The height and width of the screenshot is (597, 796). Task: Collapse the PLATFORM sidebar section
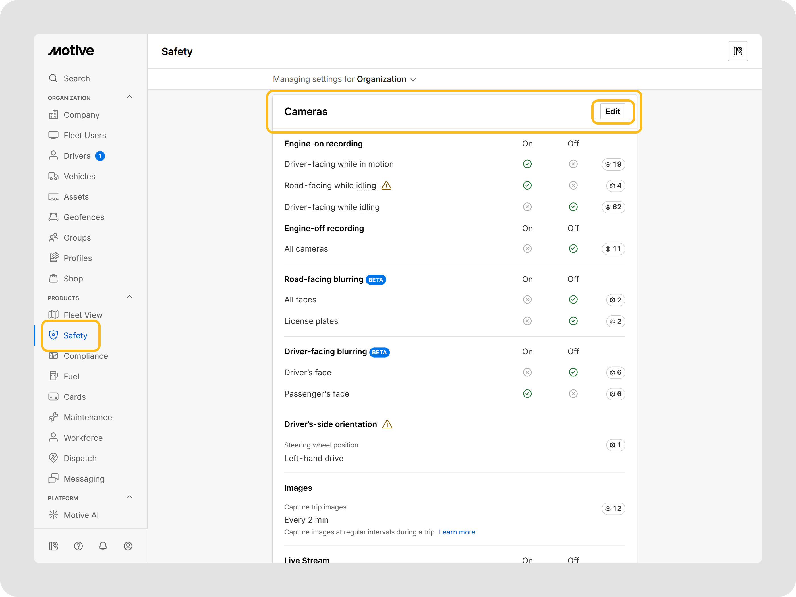(x=130, y=497)
